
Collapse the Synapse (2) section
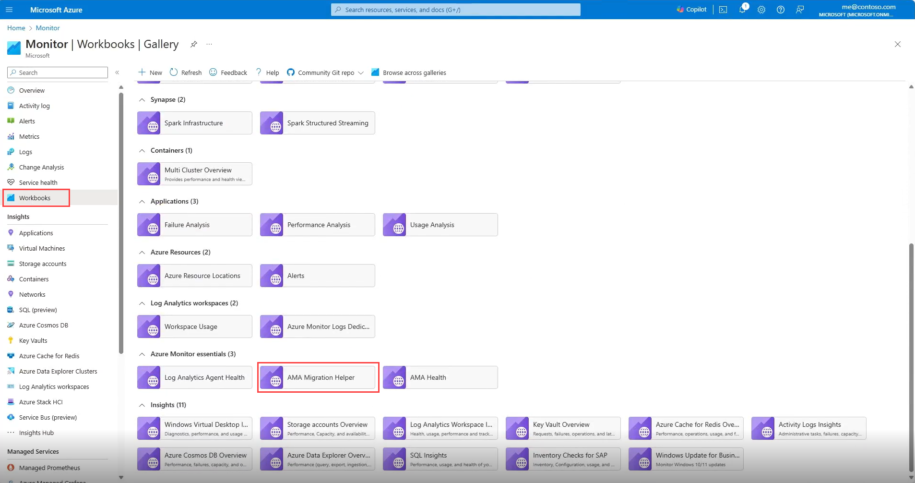142,100
